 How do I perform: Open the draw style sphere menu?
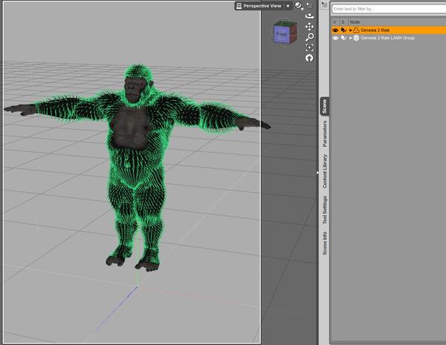click(x=298, y=6)
